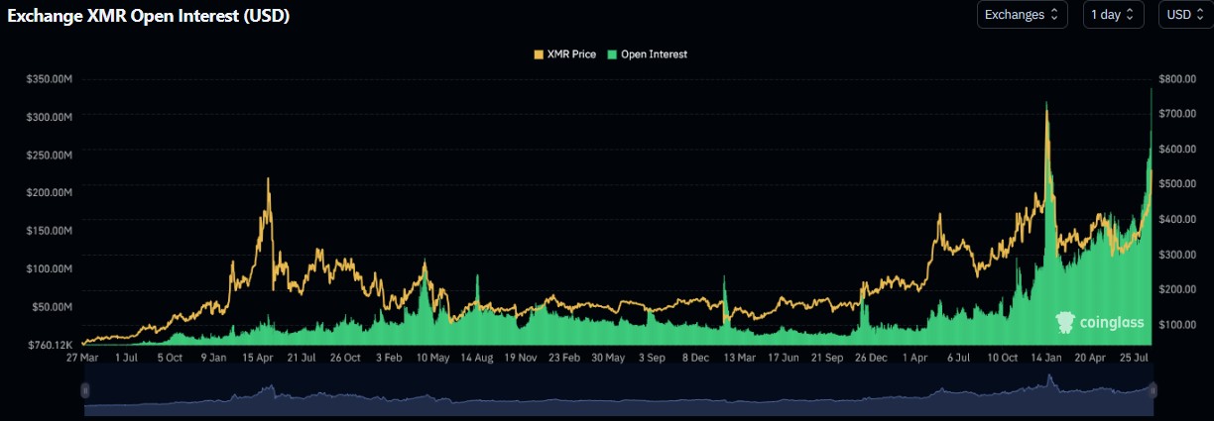1214x421 pixels.
Task: Click the 14 Jan date label
Action: point(1045,358)
